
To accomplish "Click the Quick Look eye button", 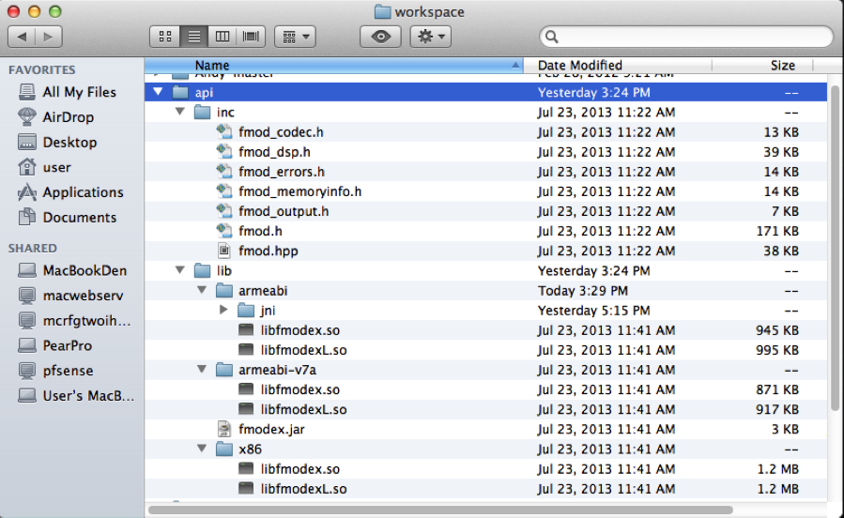I will tap(380, 37).
